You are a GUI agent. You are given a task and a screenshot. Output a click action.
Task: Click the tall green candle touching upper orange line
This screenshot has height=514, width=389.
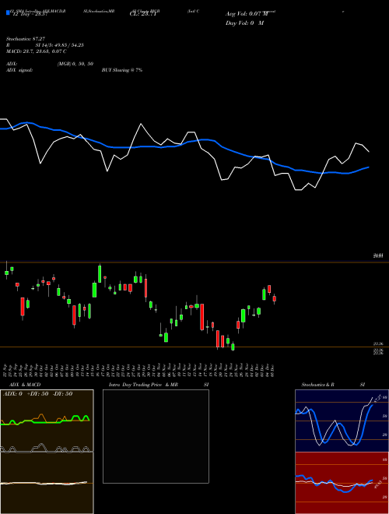click(100, 273)
